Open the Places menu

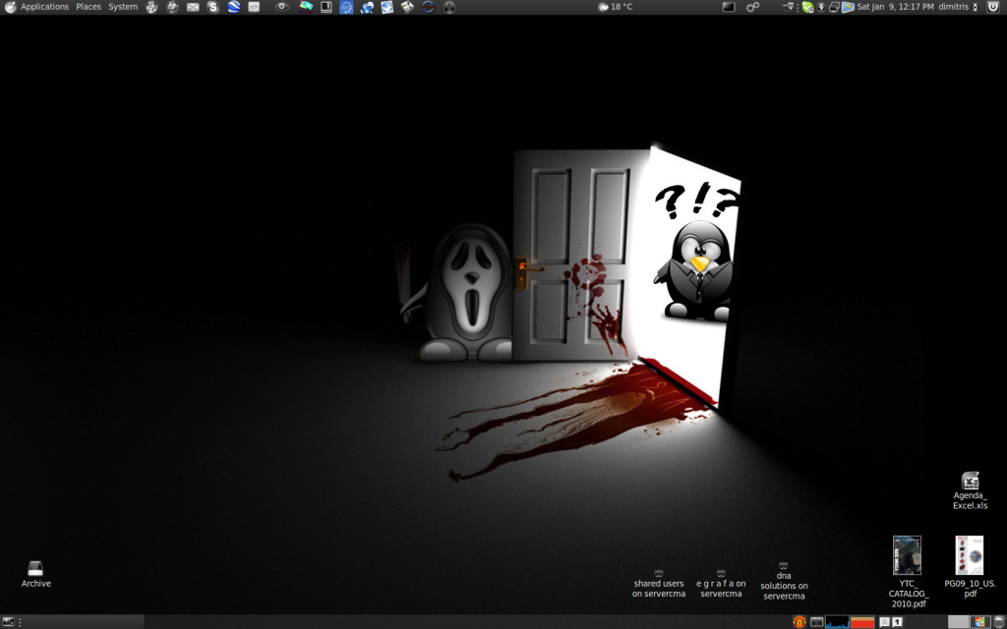(x=89, y=7)
